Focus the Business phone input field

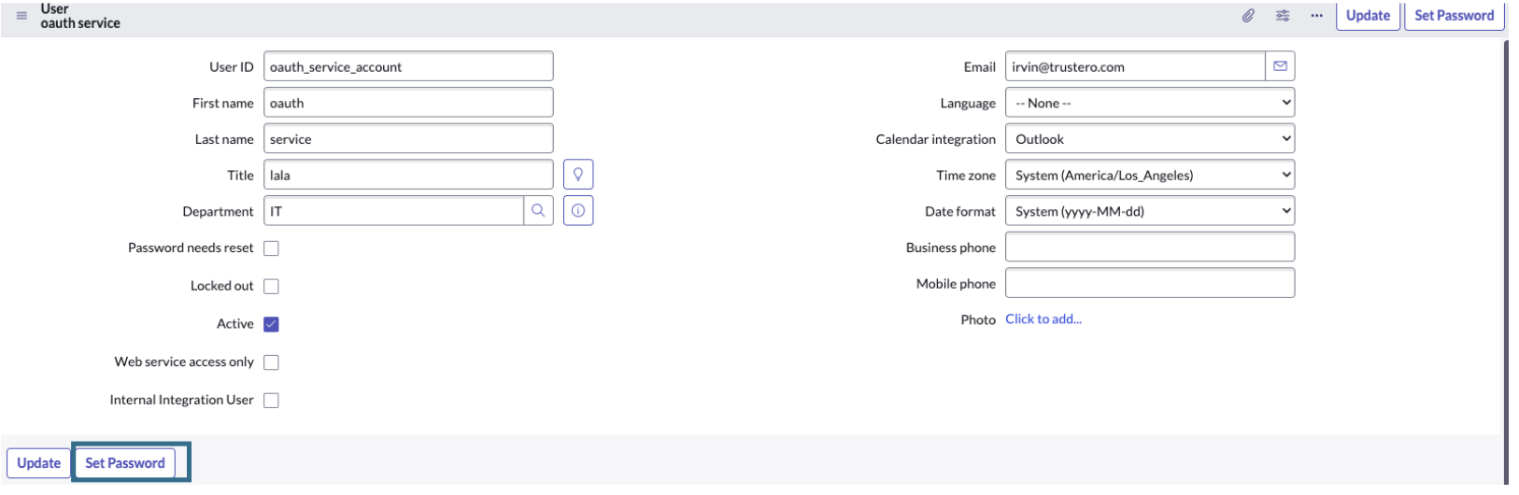pyautogui.click(x=1149, y=247)
